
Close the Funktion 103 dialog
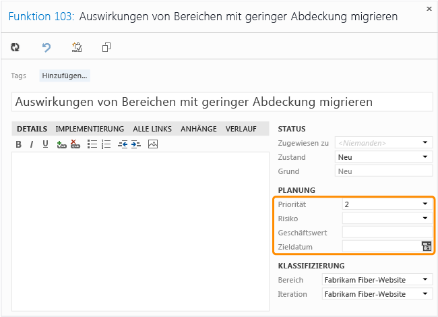tap(429, 9)
